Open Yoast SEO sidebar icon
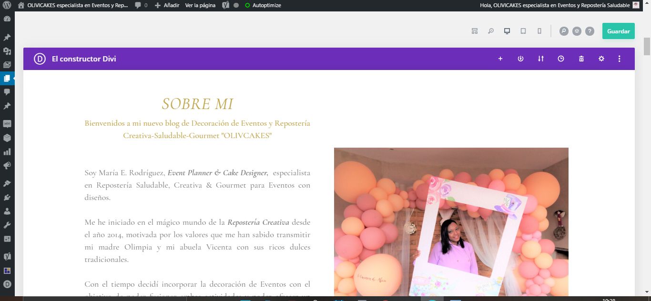651x301 pixels. click(7, 256)
